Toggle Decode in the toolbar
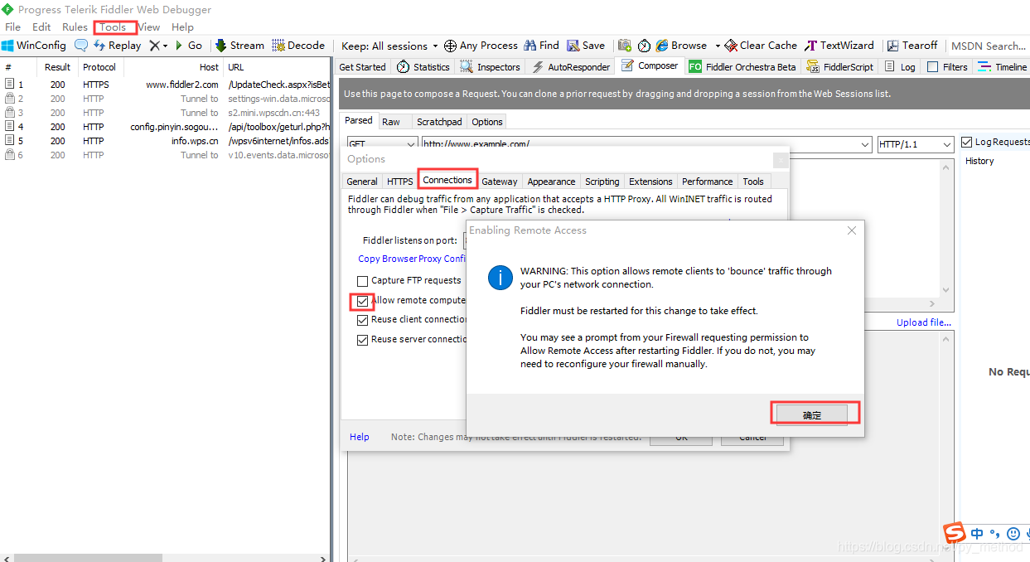The image size is (1030, 562). [x=298, y=46]
